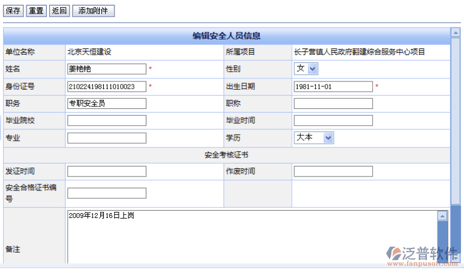
Task: Click the 发证时间 issue date field
Action: [x=107, y=171]
